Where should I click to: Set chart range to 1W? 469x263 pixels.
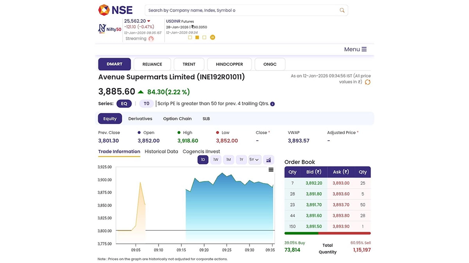pyautogui.click(x=216, y=160)
